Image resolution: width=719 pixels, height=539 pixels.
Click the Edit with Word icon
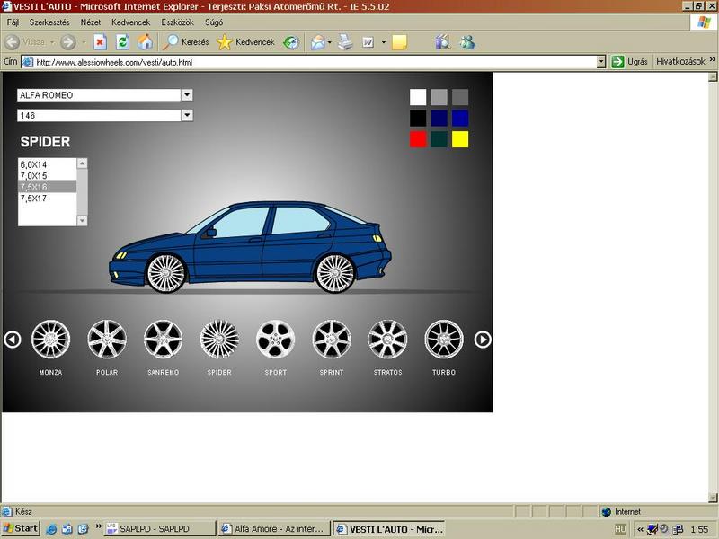tap(368, 42)
